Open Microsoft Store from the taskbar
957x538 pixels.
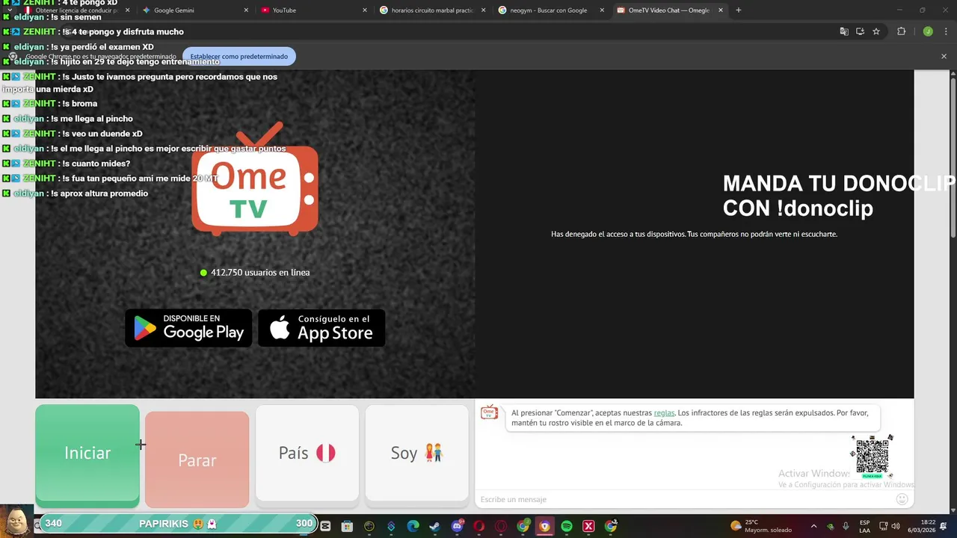point(347,526)
